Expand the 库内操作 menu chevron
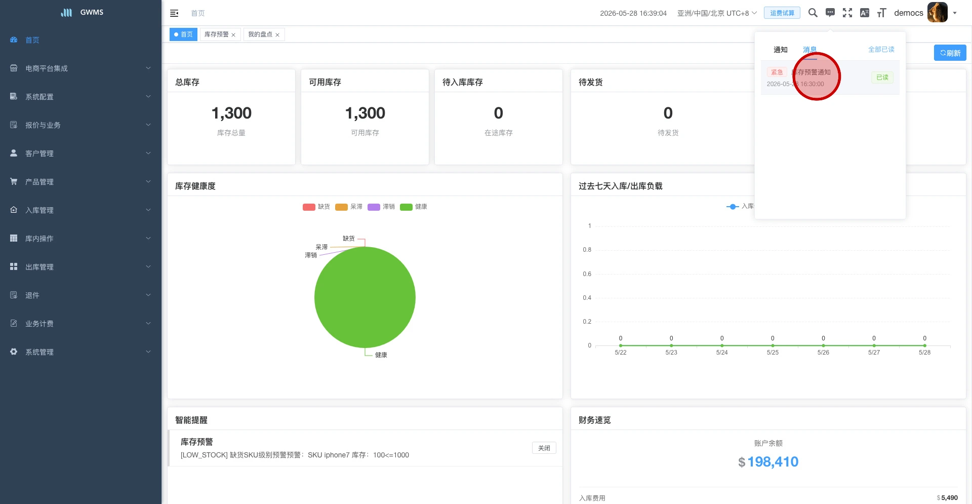972x504 pixels. 148,238
